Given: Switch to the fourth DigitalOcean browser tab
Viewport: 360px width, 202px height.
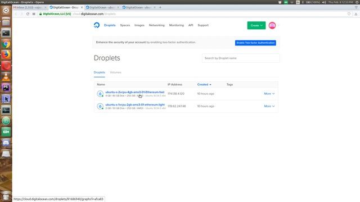Looking at the screenshot, I should point(138,7).
